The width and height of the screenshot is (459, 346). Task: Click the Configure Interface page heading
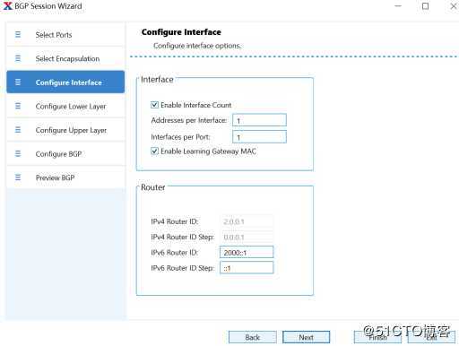pos(181,32)
